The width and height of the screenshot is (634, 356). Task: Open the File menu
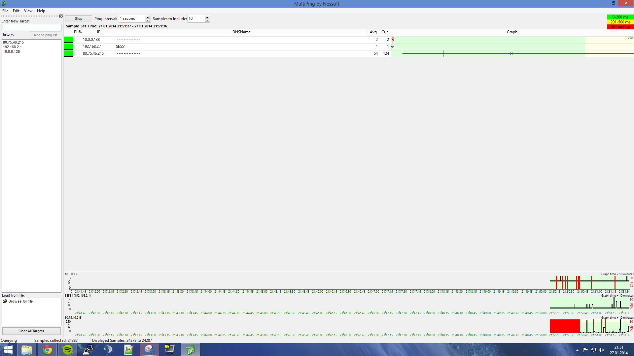[5, 11]
